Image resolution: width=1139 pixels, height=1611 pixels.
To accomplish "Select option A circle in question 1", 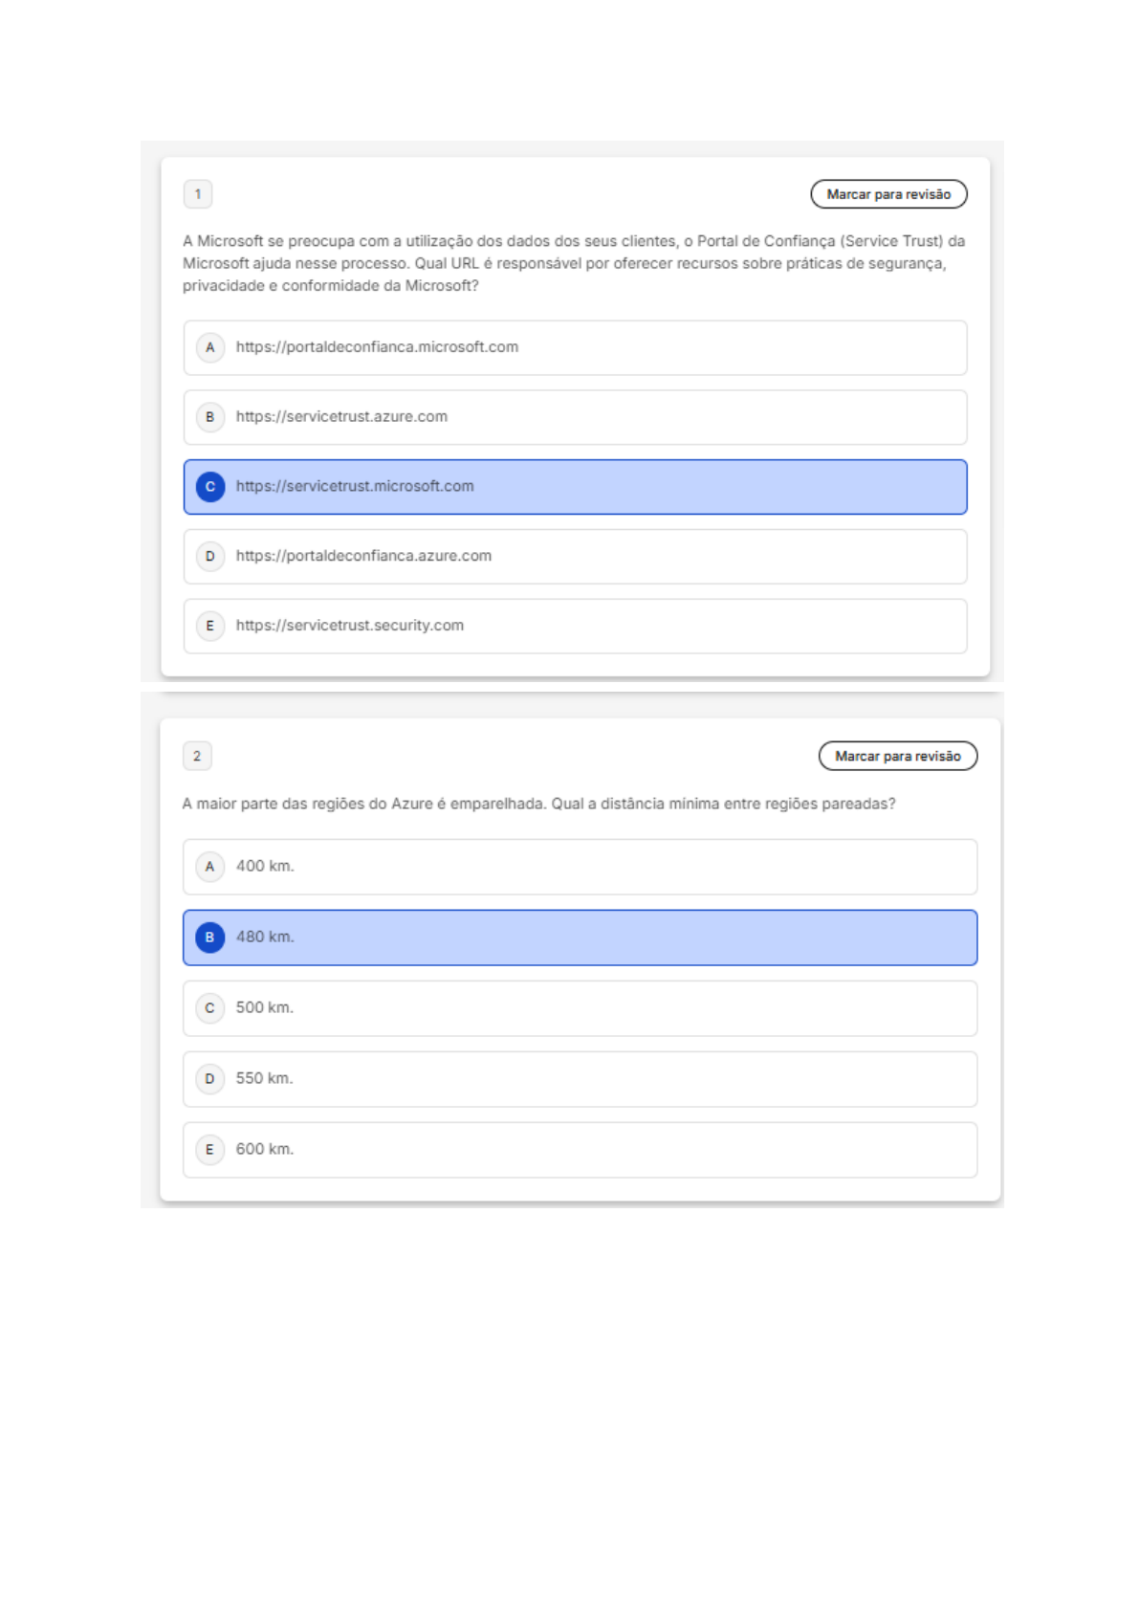I will point(210,347).
